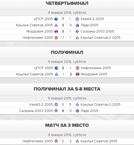Open Нефтехимик 2005 link in third-place match

coord(38,141)
